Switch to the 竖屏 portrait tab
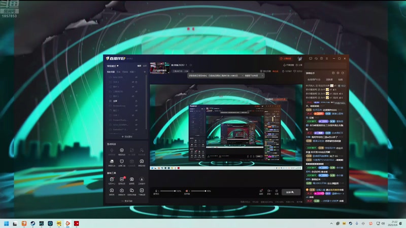Screen dimensions: 406x228 click(x=145, y=66)
